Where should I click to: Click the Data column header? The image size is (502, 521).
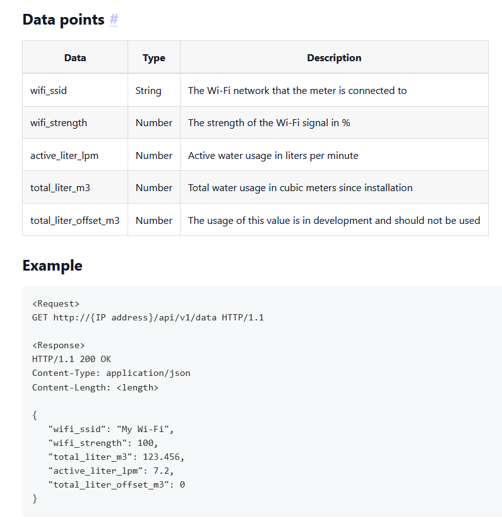(x=75, y=58)
